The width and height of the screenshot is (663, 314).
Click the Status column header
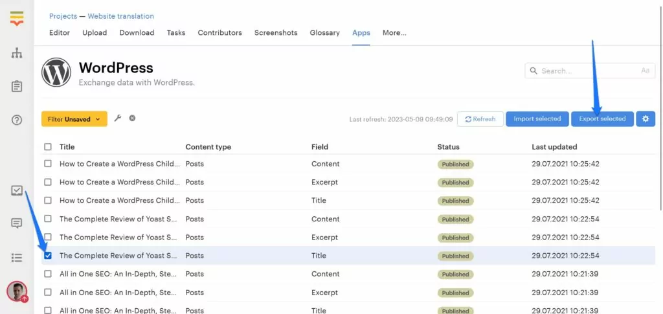tap(448, 147)
